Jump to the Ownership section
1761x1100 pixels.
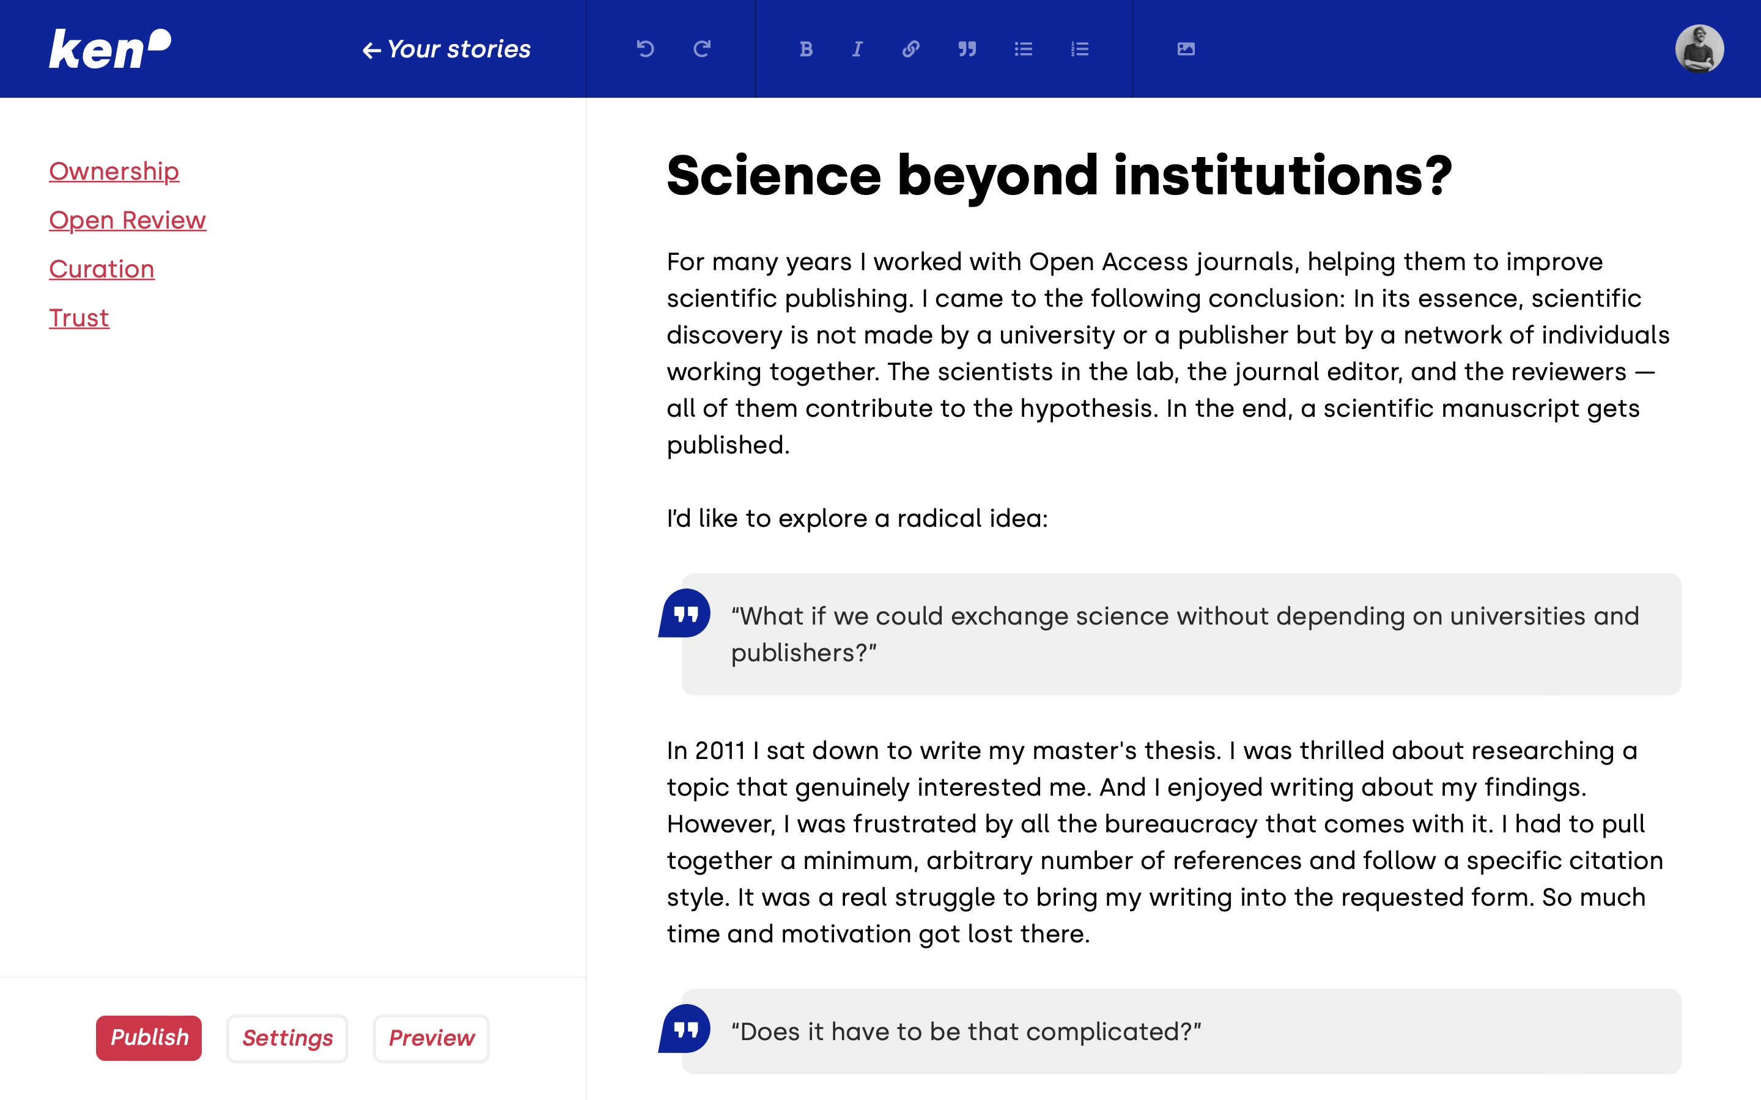point(114,171)
